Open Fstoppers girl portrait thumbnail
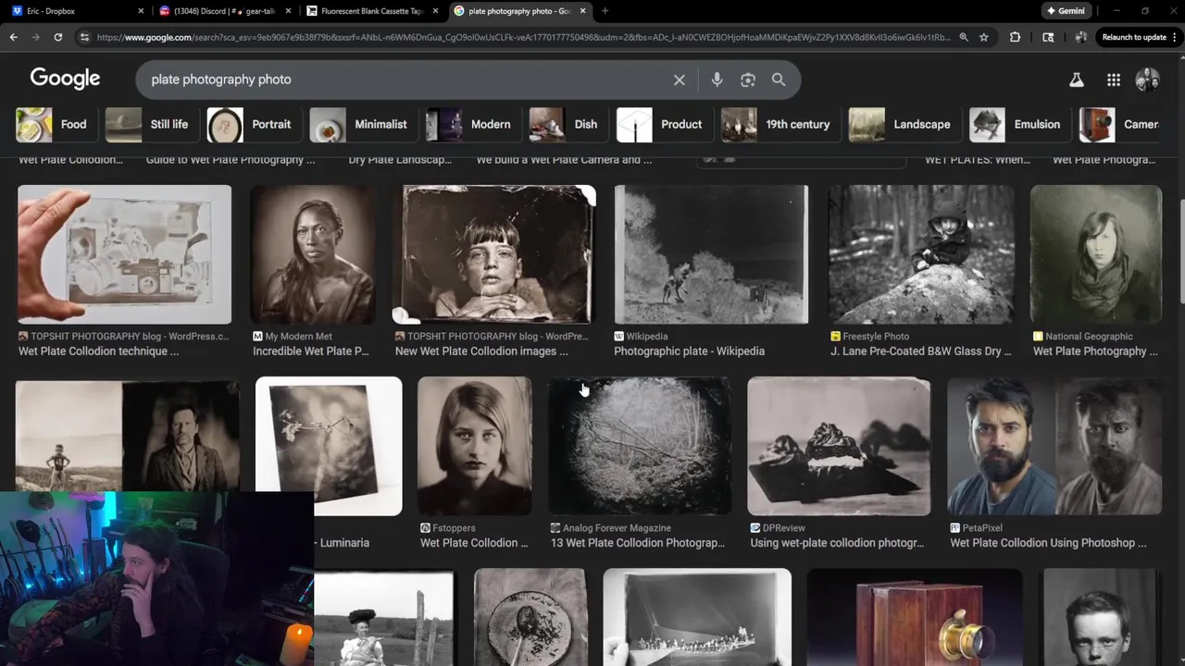The width and height of the screenshot is (1185, 666). [x=474, y=446]
